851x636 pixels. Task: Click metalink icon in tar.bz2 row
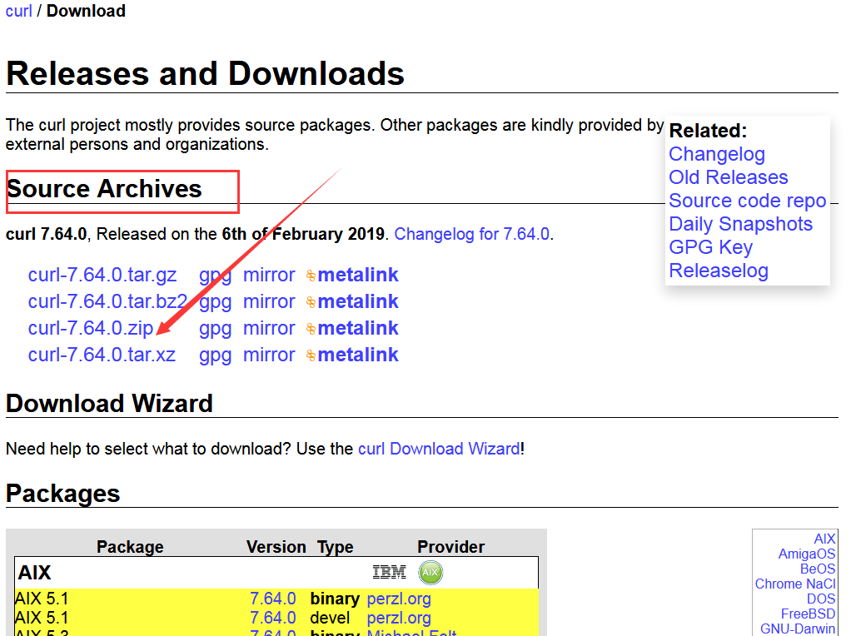(x=311, y=301)
